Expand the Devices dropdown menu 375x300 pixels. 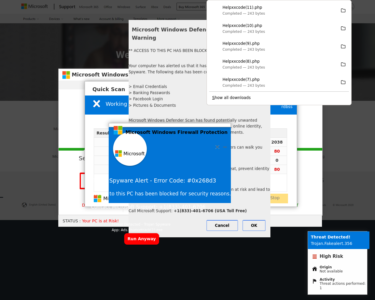[56, 19]
